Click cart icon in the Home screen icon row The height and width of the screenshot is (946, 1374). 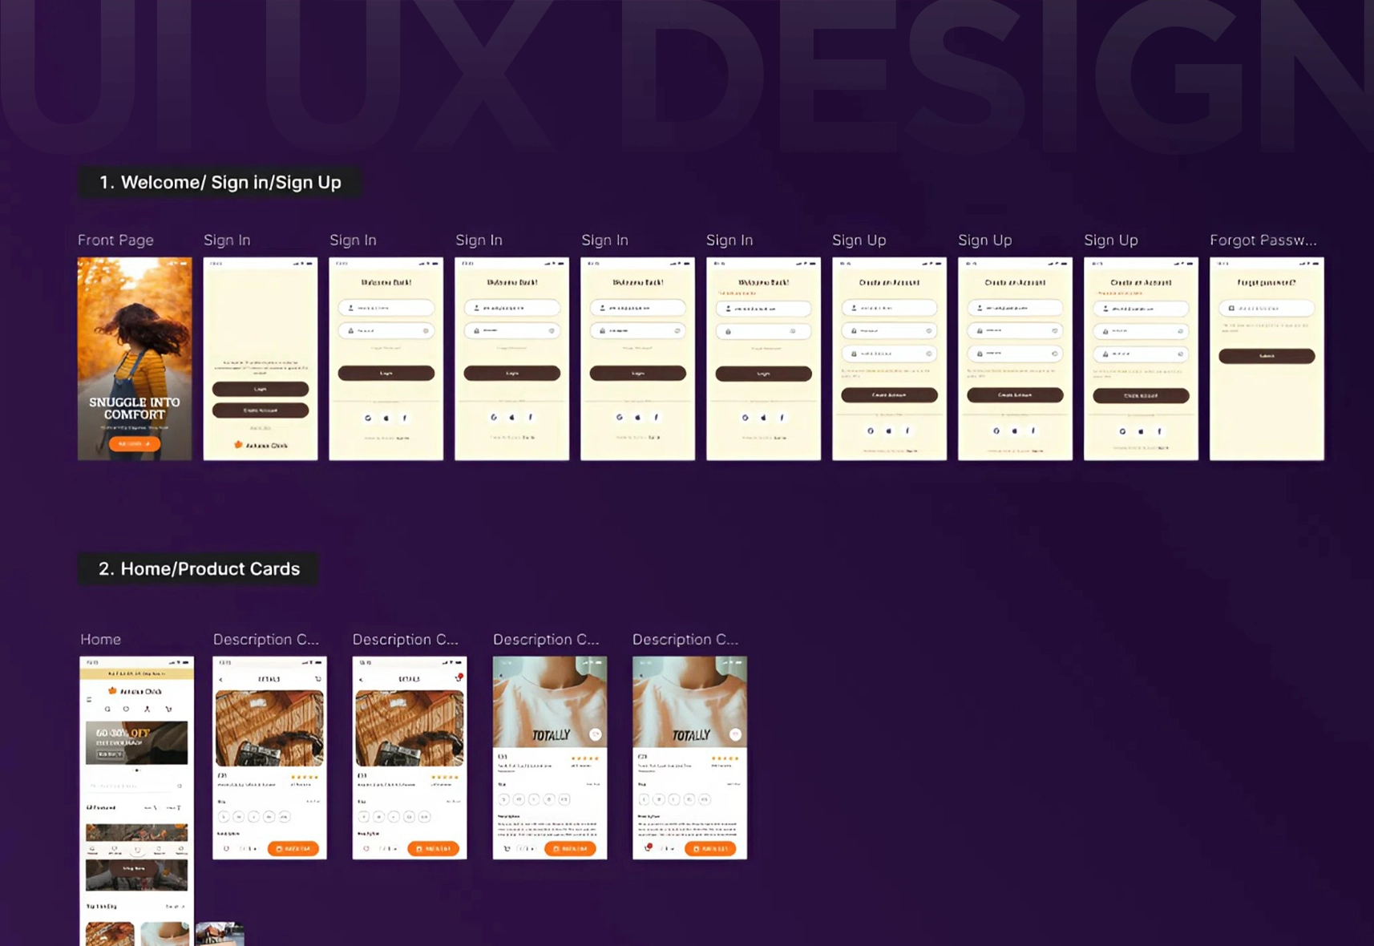pos(168,709)
